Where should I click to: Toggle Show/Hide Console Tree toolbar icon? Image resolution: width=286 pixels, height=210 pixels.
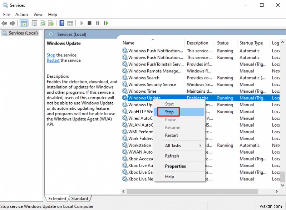(24, 23)
